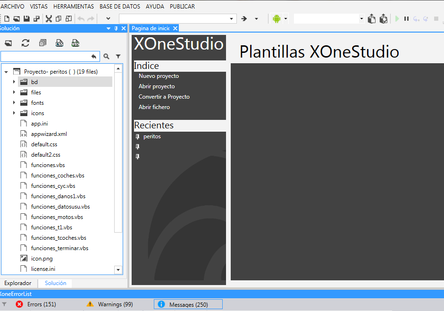This screenshot has height=311, width=444.
Task: Expand the files folder
Action: pyautogui.click(x=14, y=92)
